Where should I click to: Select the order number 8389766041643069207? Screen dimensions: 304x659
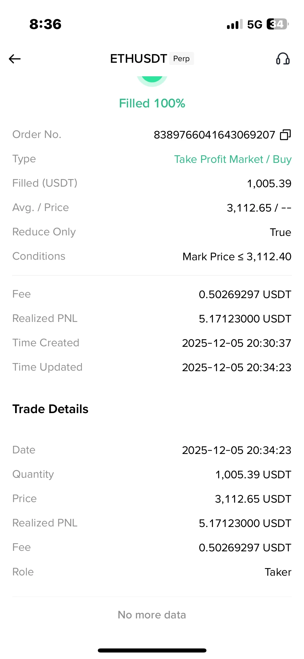point(214,135)
